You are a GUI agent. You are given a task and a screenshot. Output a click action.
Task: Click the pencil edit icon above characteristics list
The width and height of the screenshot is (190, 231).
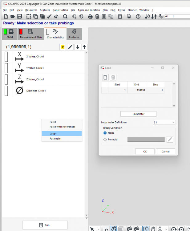(x=71, y=47)
